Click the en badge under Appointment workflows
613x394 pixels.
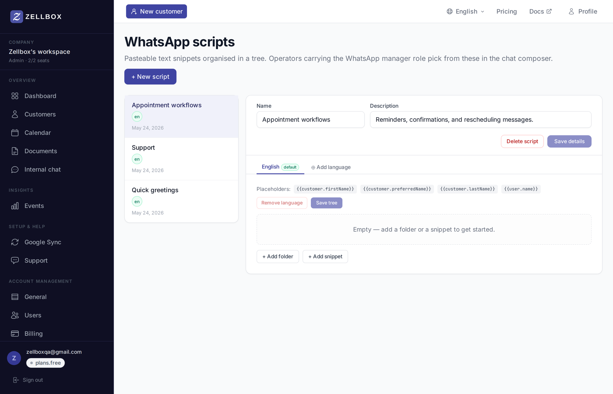tap(137, 117)
